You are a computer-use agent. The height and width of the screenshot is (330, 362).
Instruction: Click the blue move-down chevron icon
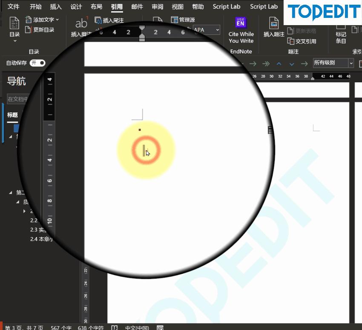pyautogui.click(x=292, y=64)
